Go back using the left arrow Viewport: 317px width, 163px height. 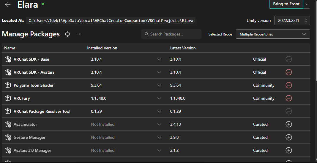click(x=8, y=4)
